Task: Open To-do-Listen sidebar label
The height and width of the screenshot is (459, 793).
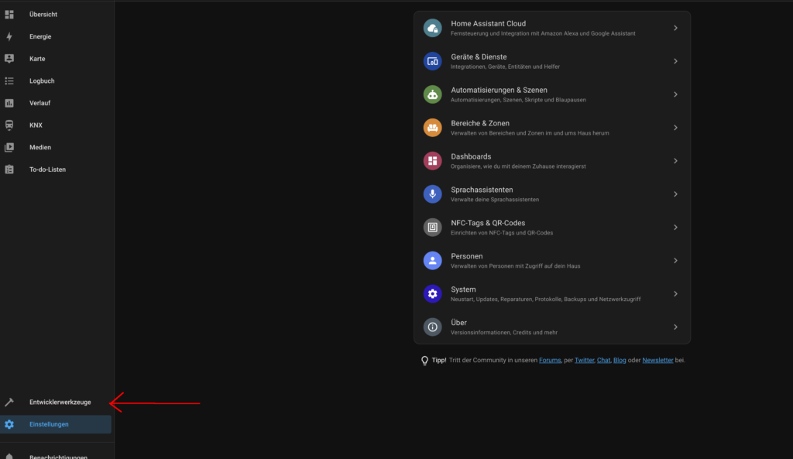Action: point(47,170)
